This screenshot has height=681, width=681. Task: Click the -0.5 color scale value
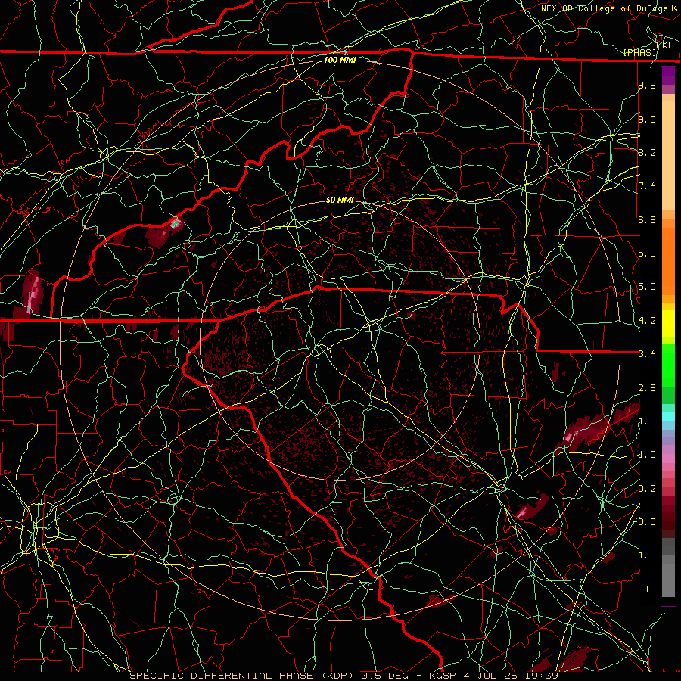tap(645, 521)
